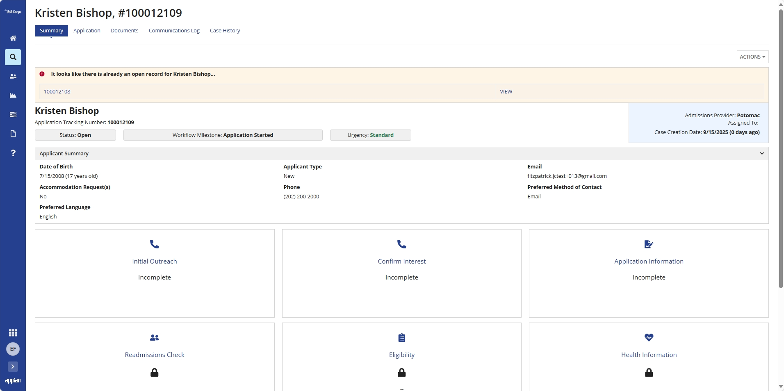Click the phone number (202) 200-2000
Screen dimensions: 784x391
click(x=301, y=197)
